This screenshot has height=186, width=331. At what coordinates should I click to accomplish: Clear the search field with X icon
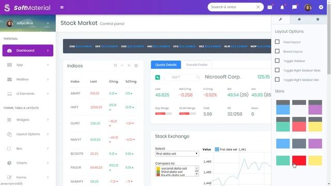(258, 7)
